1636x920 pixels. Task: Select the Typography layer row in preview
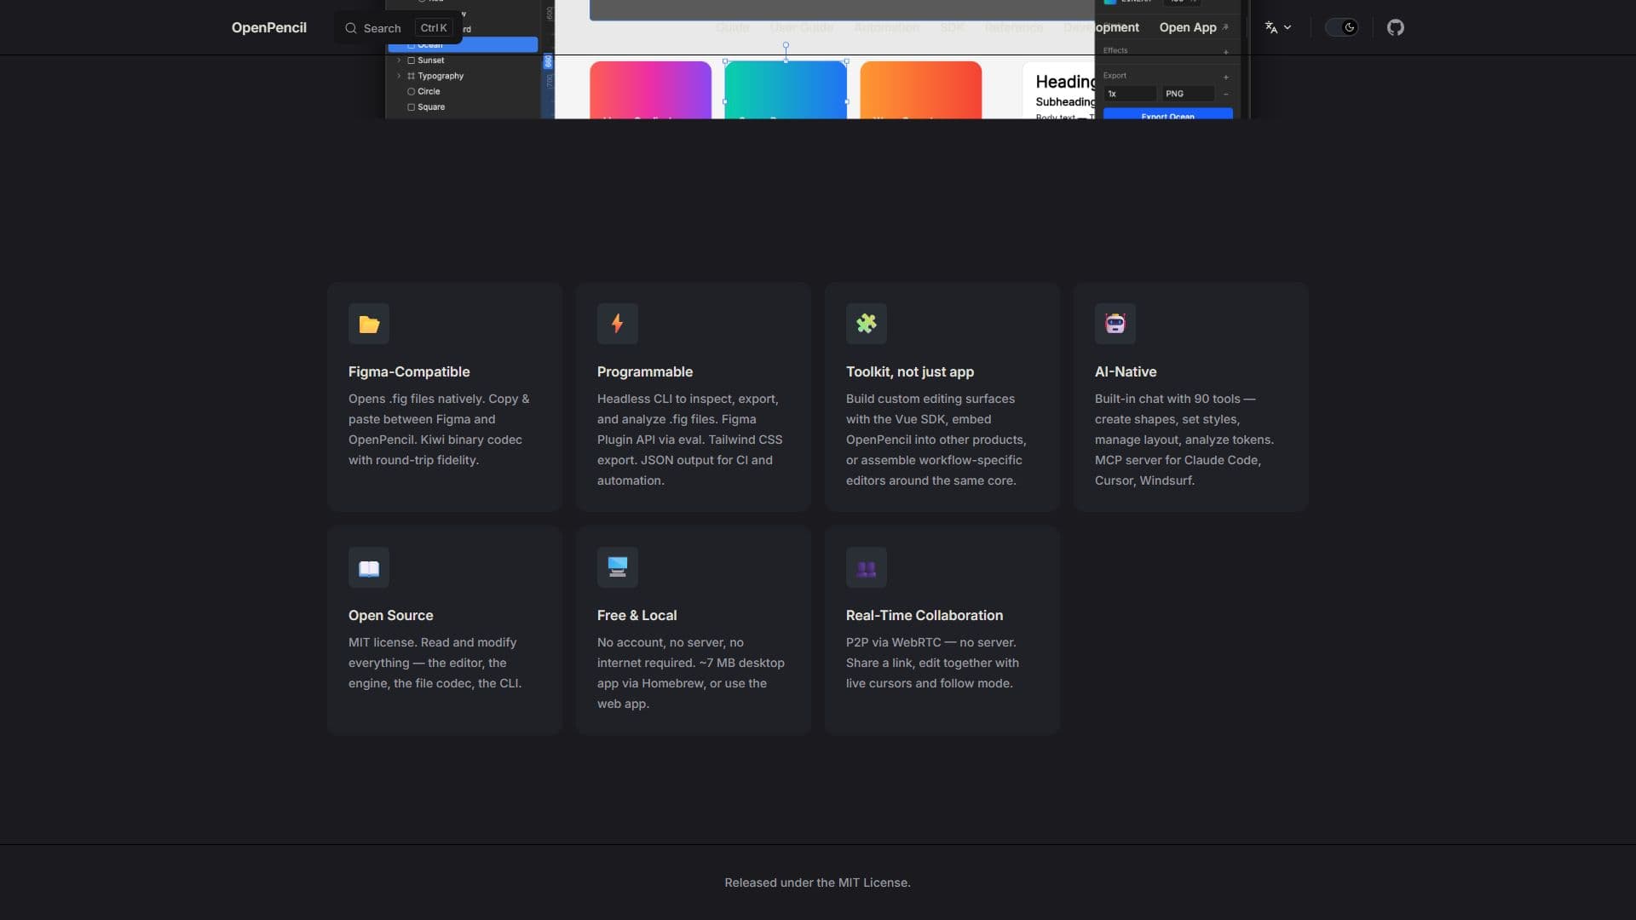click(463, 76)
